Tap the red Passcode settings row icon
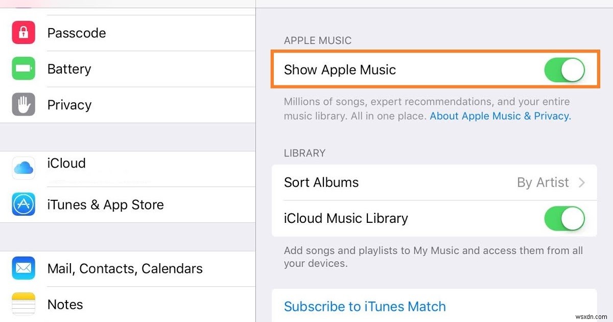 (x=23, y=33)
